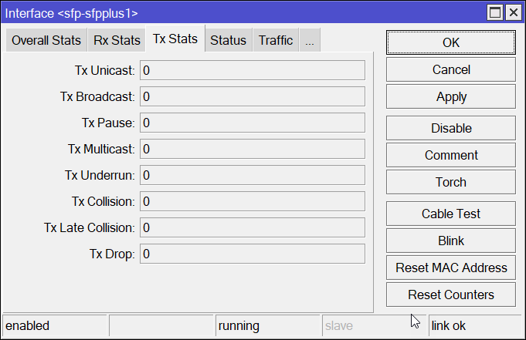Blink the interface LEDs

(x=451, y=241)
